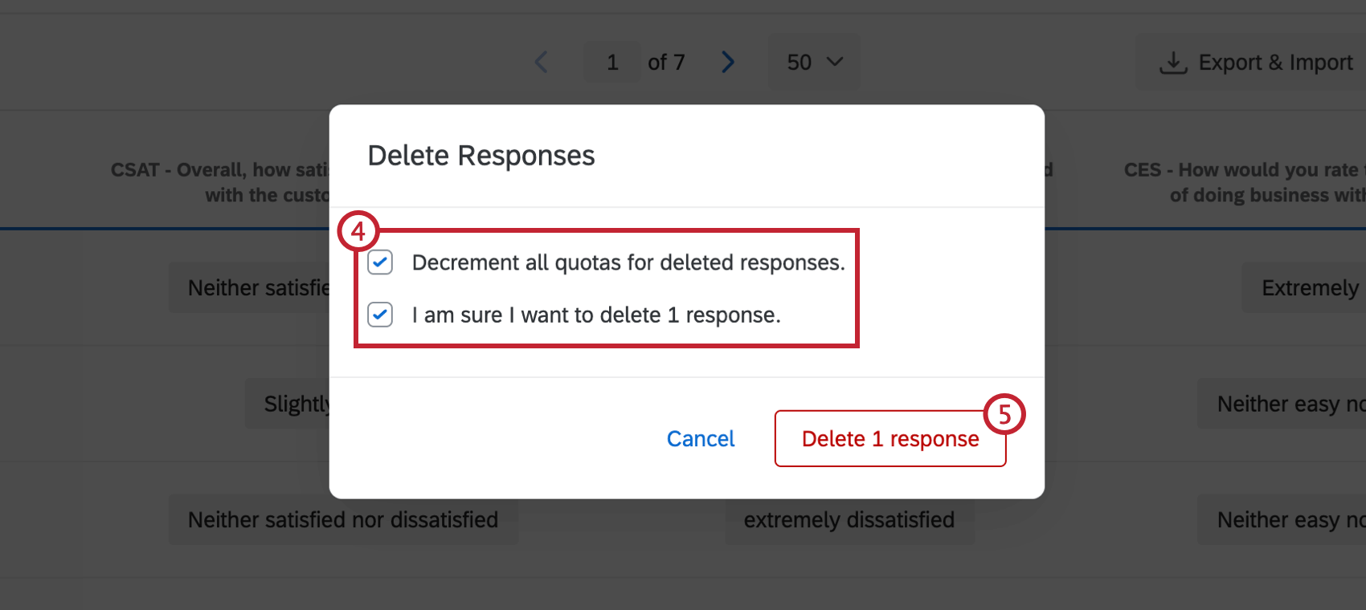Click the right pagination arrow
This screenshot has width=1366, height=610.
point(728,62)
